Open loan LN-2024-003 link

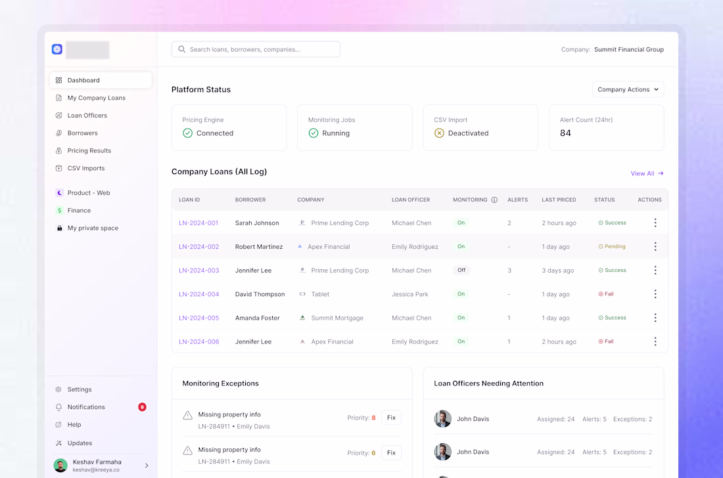click(x=198, y=271)
